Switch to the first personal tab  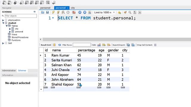(x=45, y=8)
